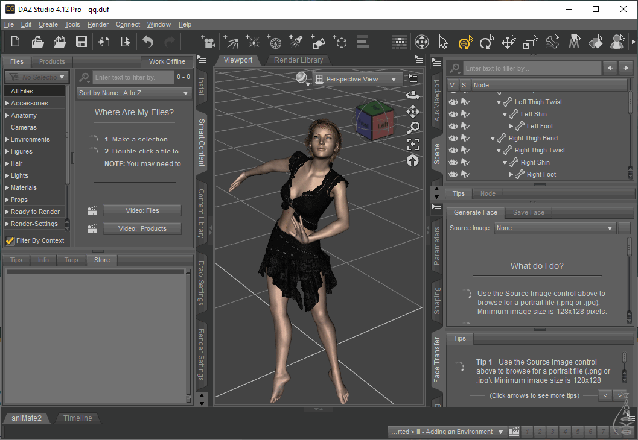Click previous tip arrow button

coord(605,395)
